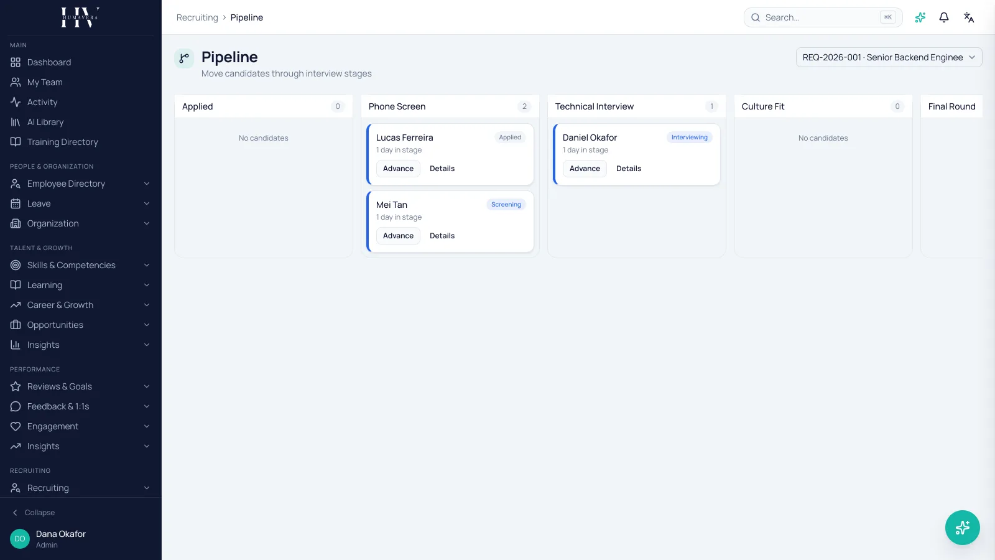The height and width of the screenshot is (560, 995).
Task: Click the Skills & Competencies target icon
Action: (x=16, y=265)
